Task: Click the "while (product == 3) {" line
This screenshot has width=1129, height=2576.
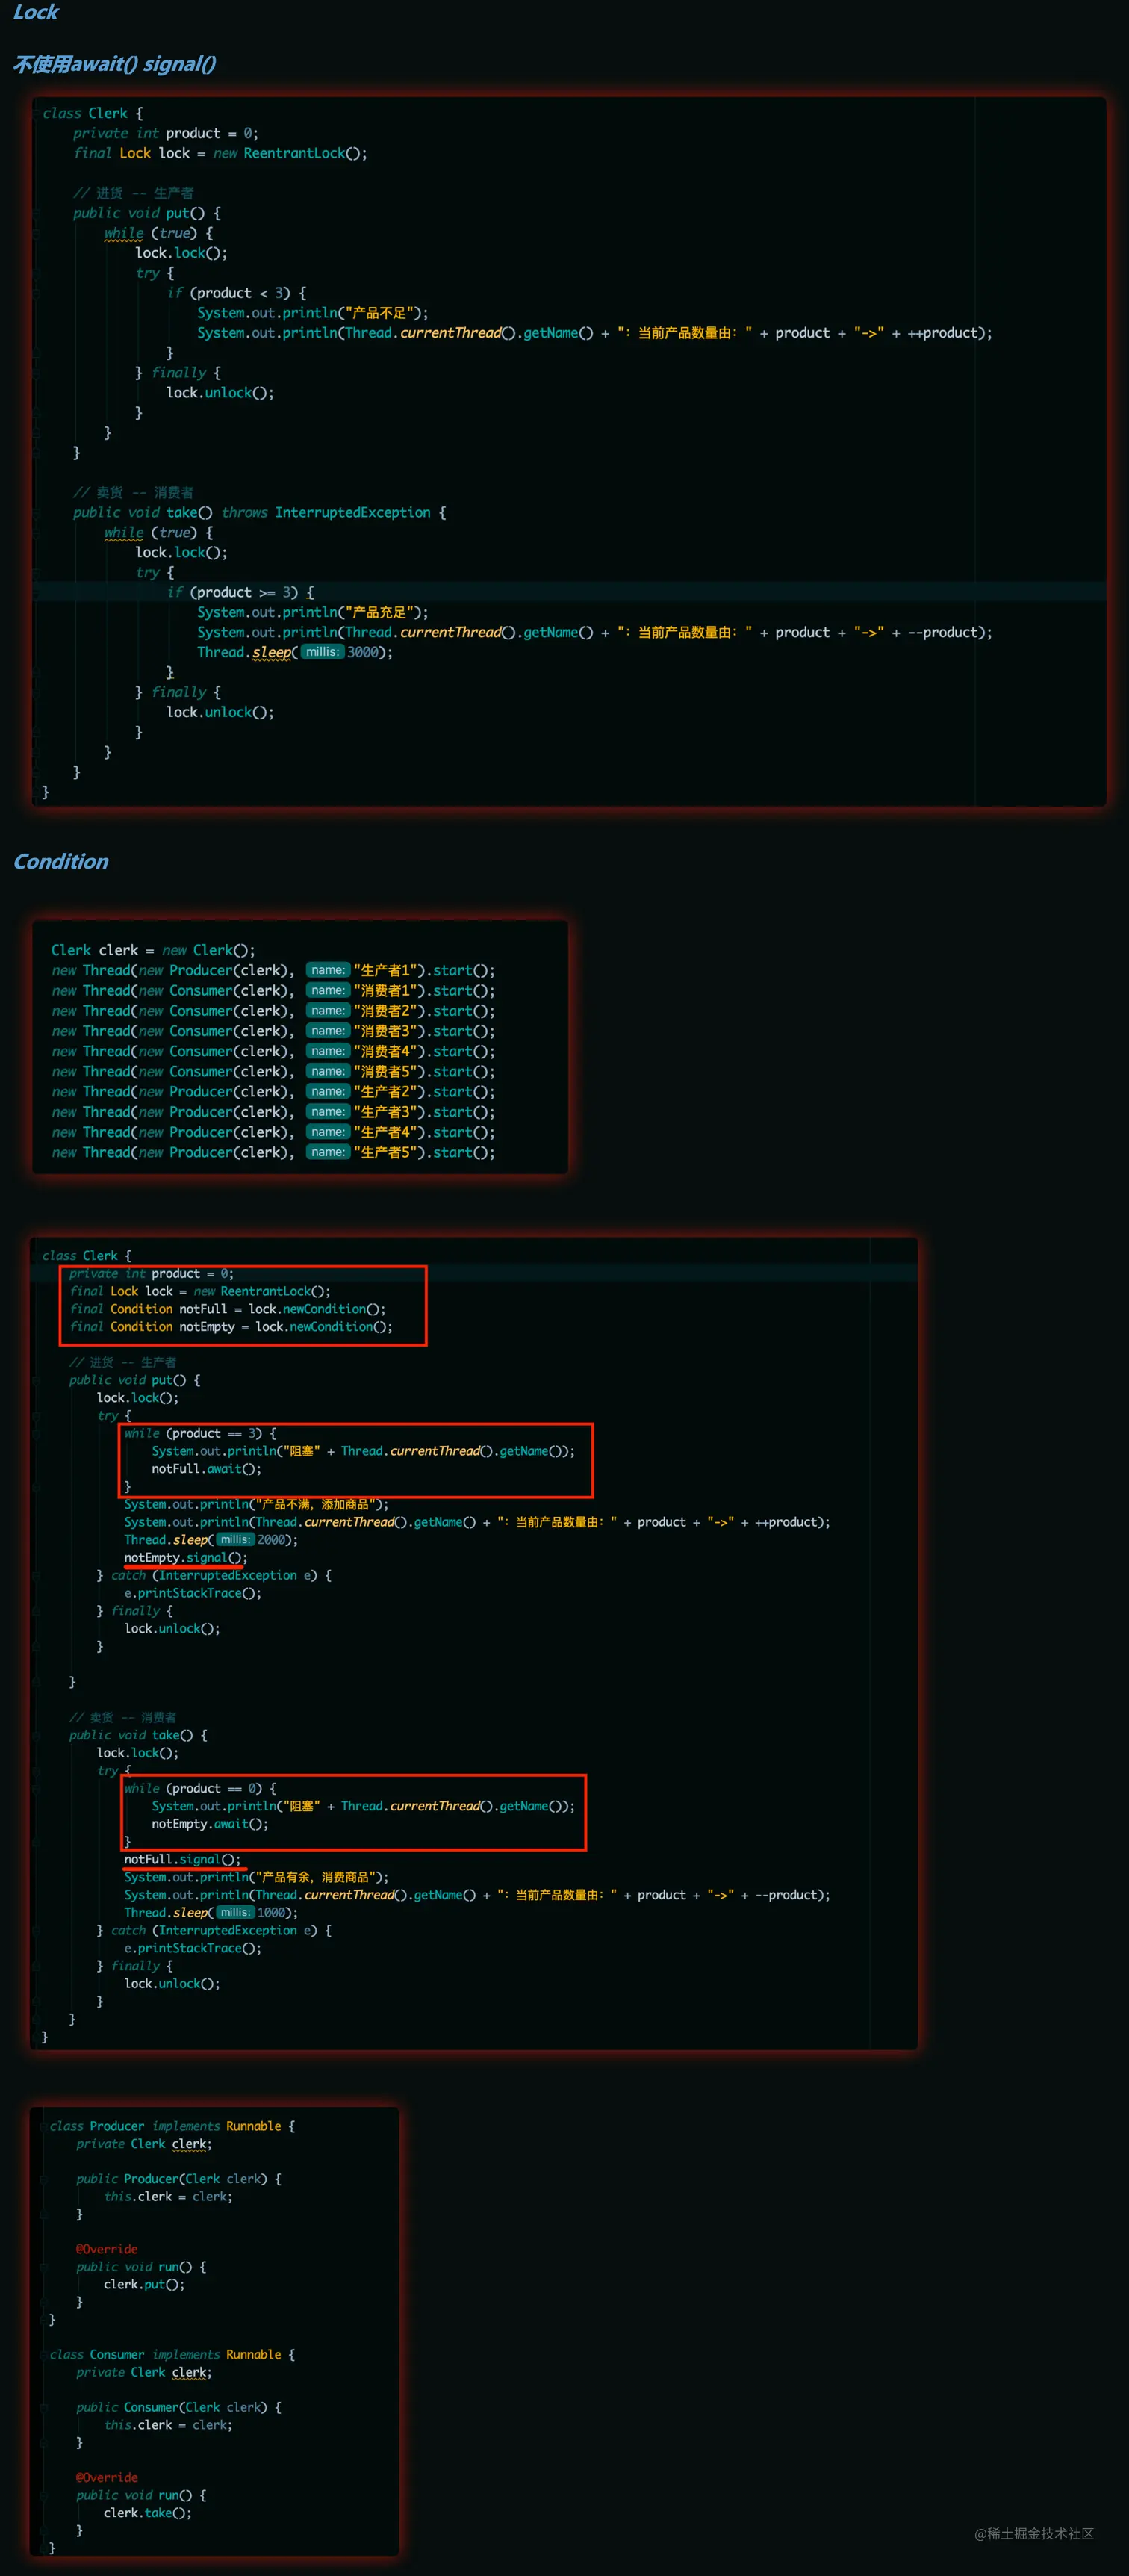Action: pos(200,1433)
